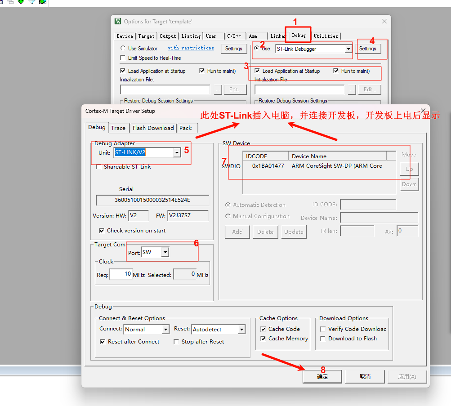Open the 'with restrictions' link
This screenshot has width=451, height=406.
coord(191,48)
